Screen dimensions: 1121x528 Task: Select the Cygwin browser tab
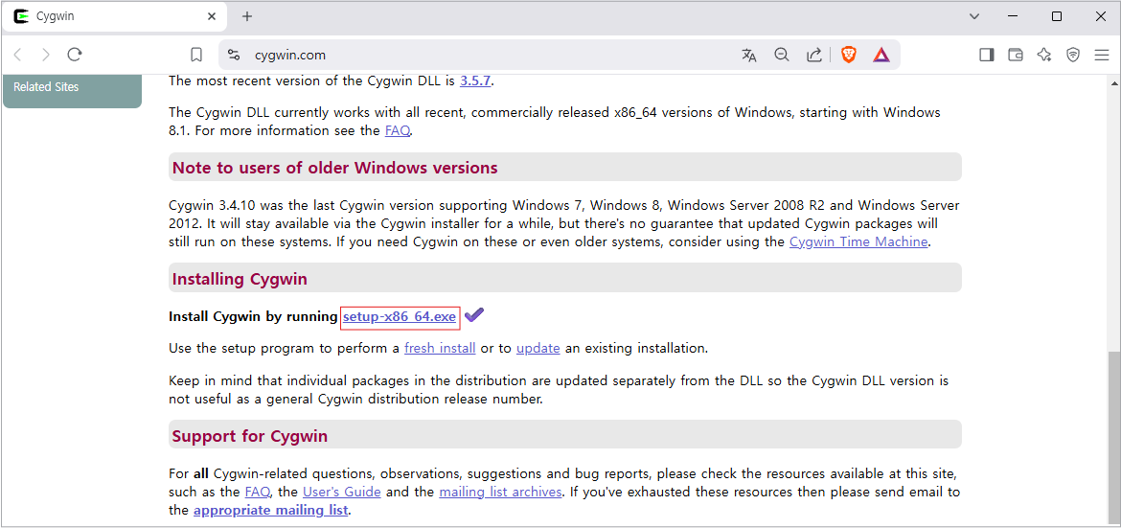(114, 17)
